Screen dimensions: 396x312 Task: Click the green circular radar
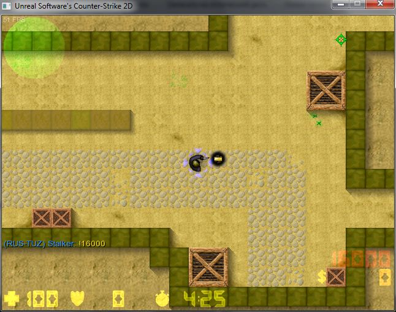(x=34, y=48)
